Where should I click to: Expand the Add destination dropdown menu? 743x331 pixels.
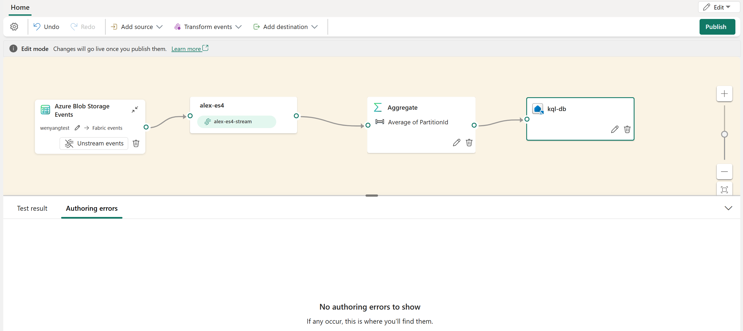coord(314,27)
